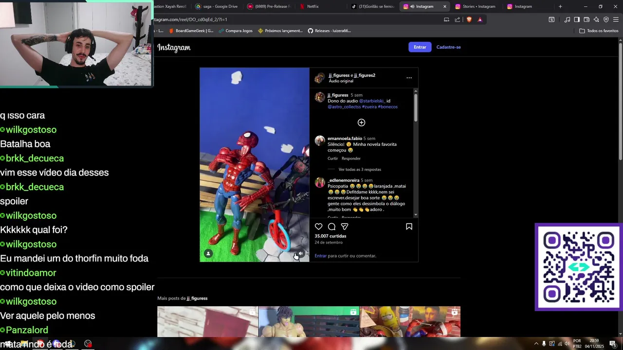Image resolution: width=623 pixels, height=350 pixels.
Task: Click the address bar URL field
Action: pos(297,19)
